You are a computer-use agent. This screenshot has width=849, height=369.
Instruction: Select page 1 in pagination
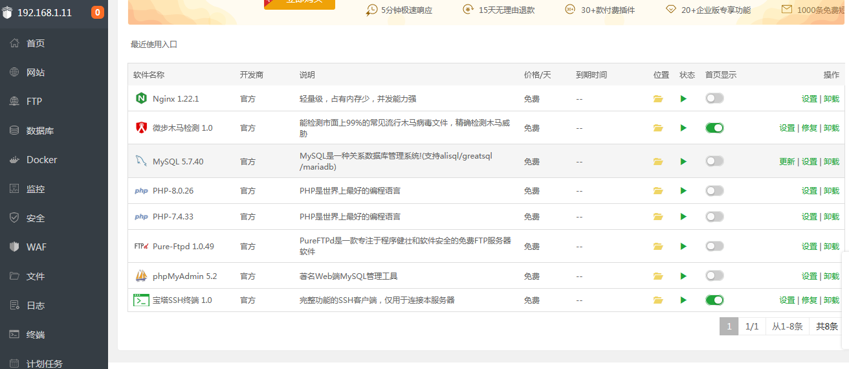(x=729, y=326)
